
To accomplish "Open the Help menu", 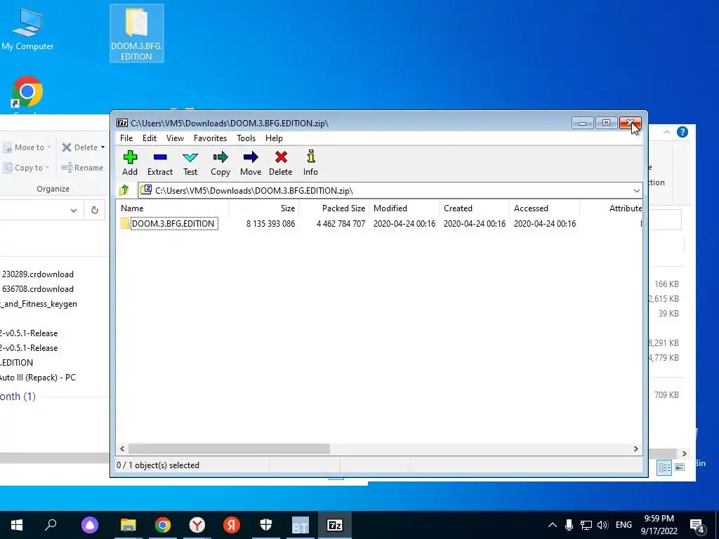I will point(274,138).
